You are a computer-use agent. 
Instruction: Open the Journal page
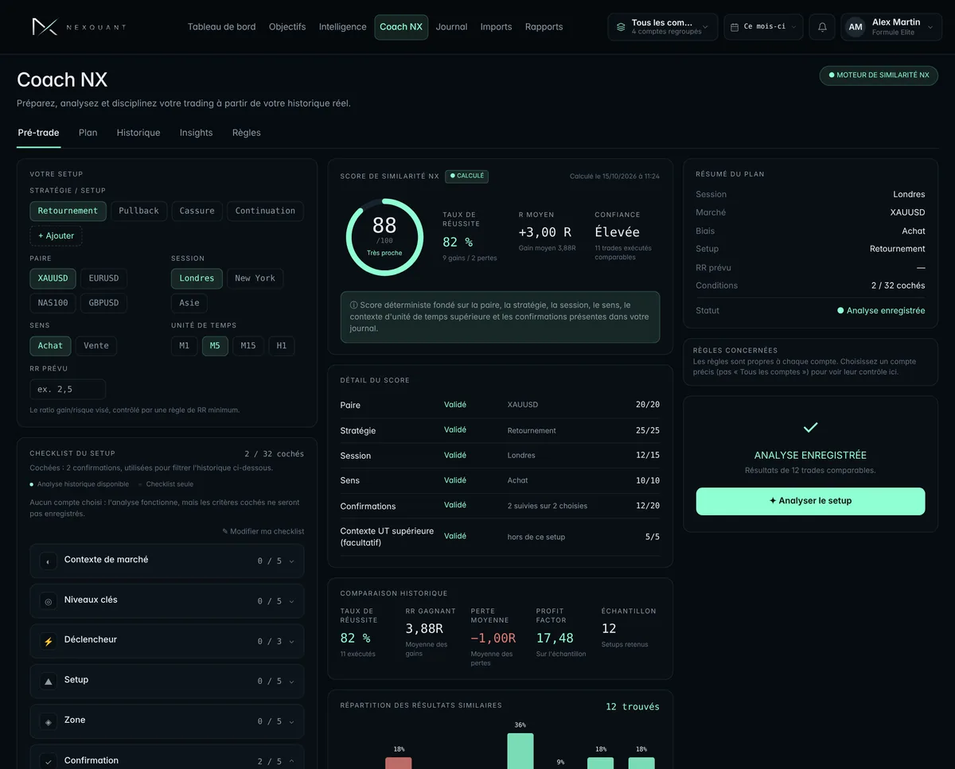(451, 27)
